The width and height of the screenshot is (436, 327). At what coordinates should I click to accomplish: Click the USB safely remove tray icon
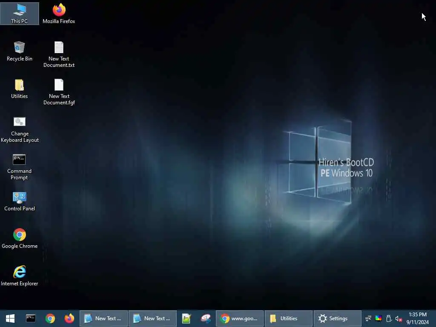pos(389,318)
